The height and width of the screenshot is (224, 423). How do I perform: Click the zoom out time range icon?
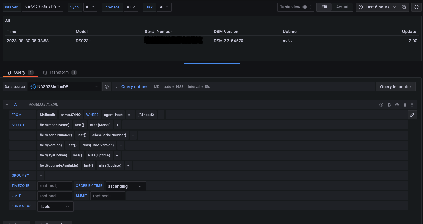point(404,7)
